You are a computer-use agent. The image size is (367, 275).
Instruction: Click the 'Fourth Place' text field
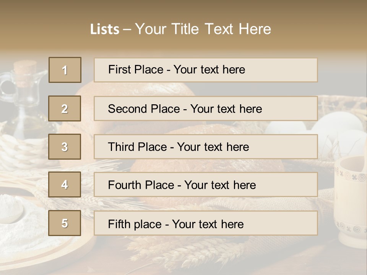pos(206,185)
